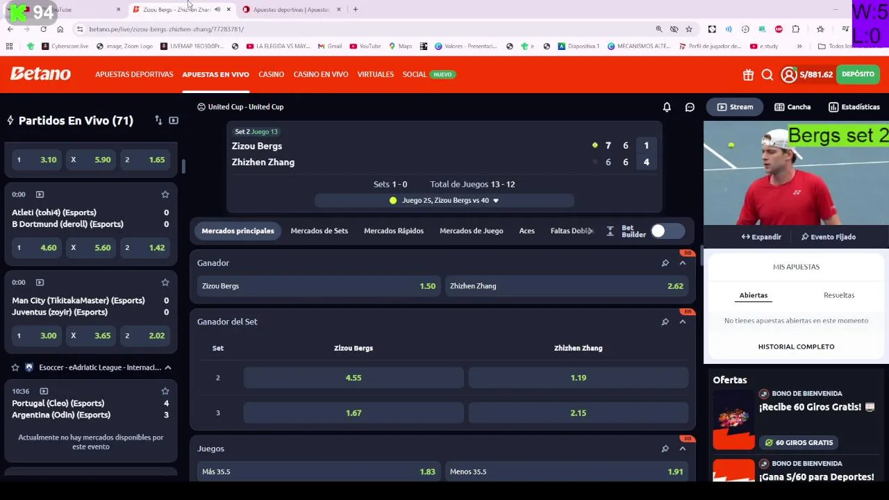Open stream icon for Man City match

40,282
